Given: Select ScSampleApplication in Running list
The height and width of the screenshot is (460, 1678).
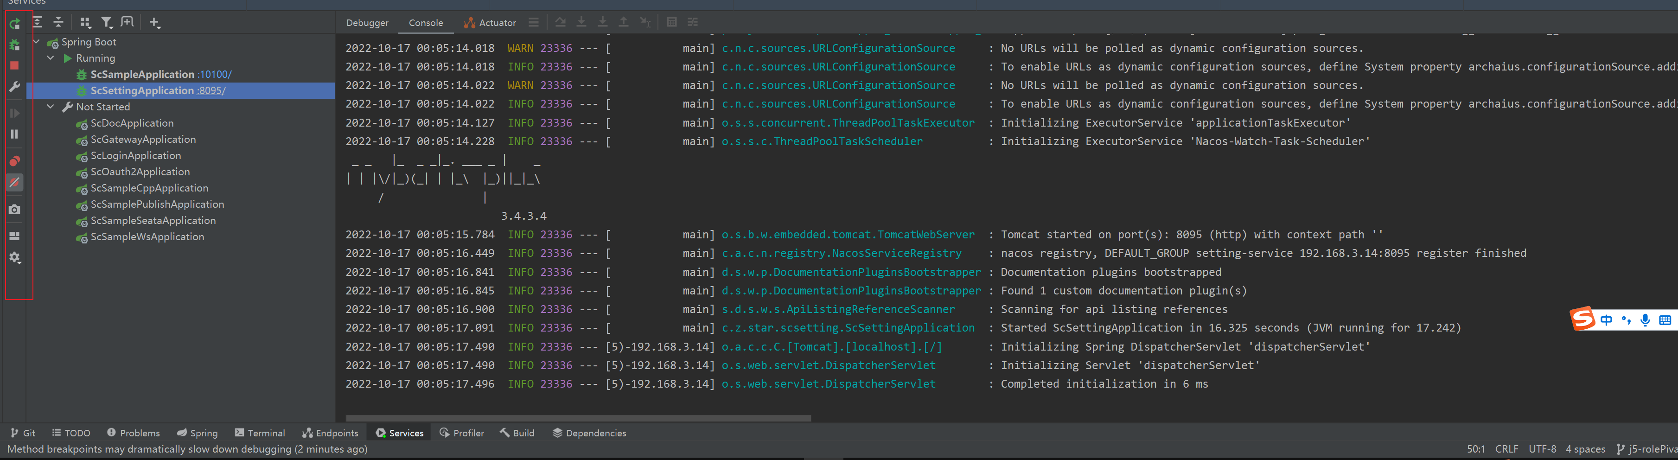Looking at the screenshot, I should pyautogui.click(x=142, y=74).
